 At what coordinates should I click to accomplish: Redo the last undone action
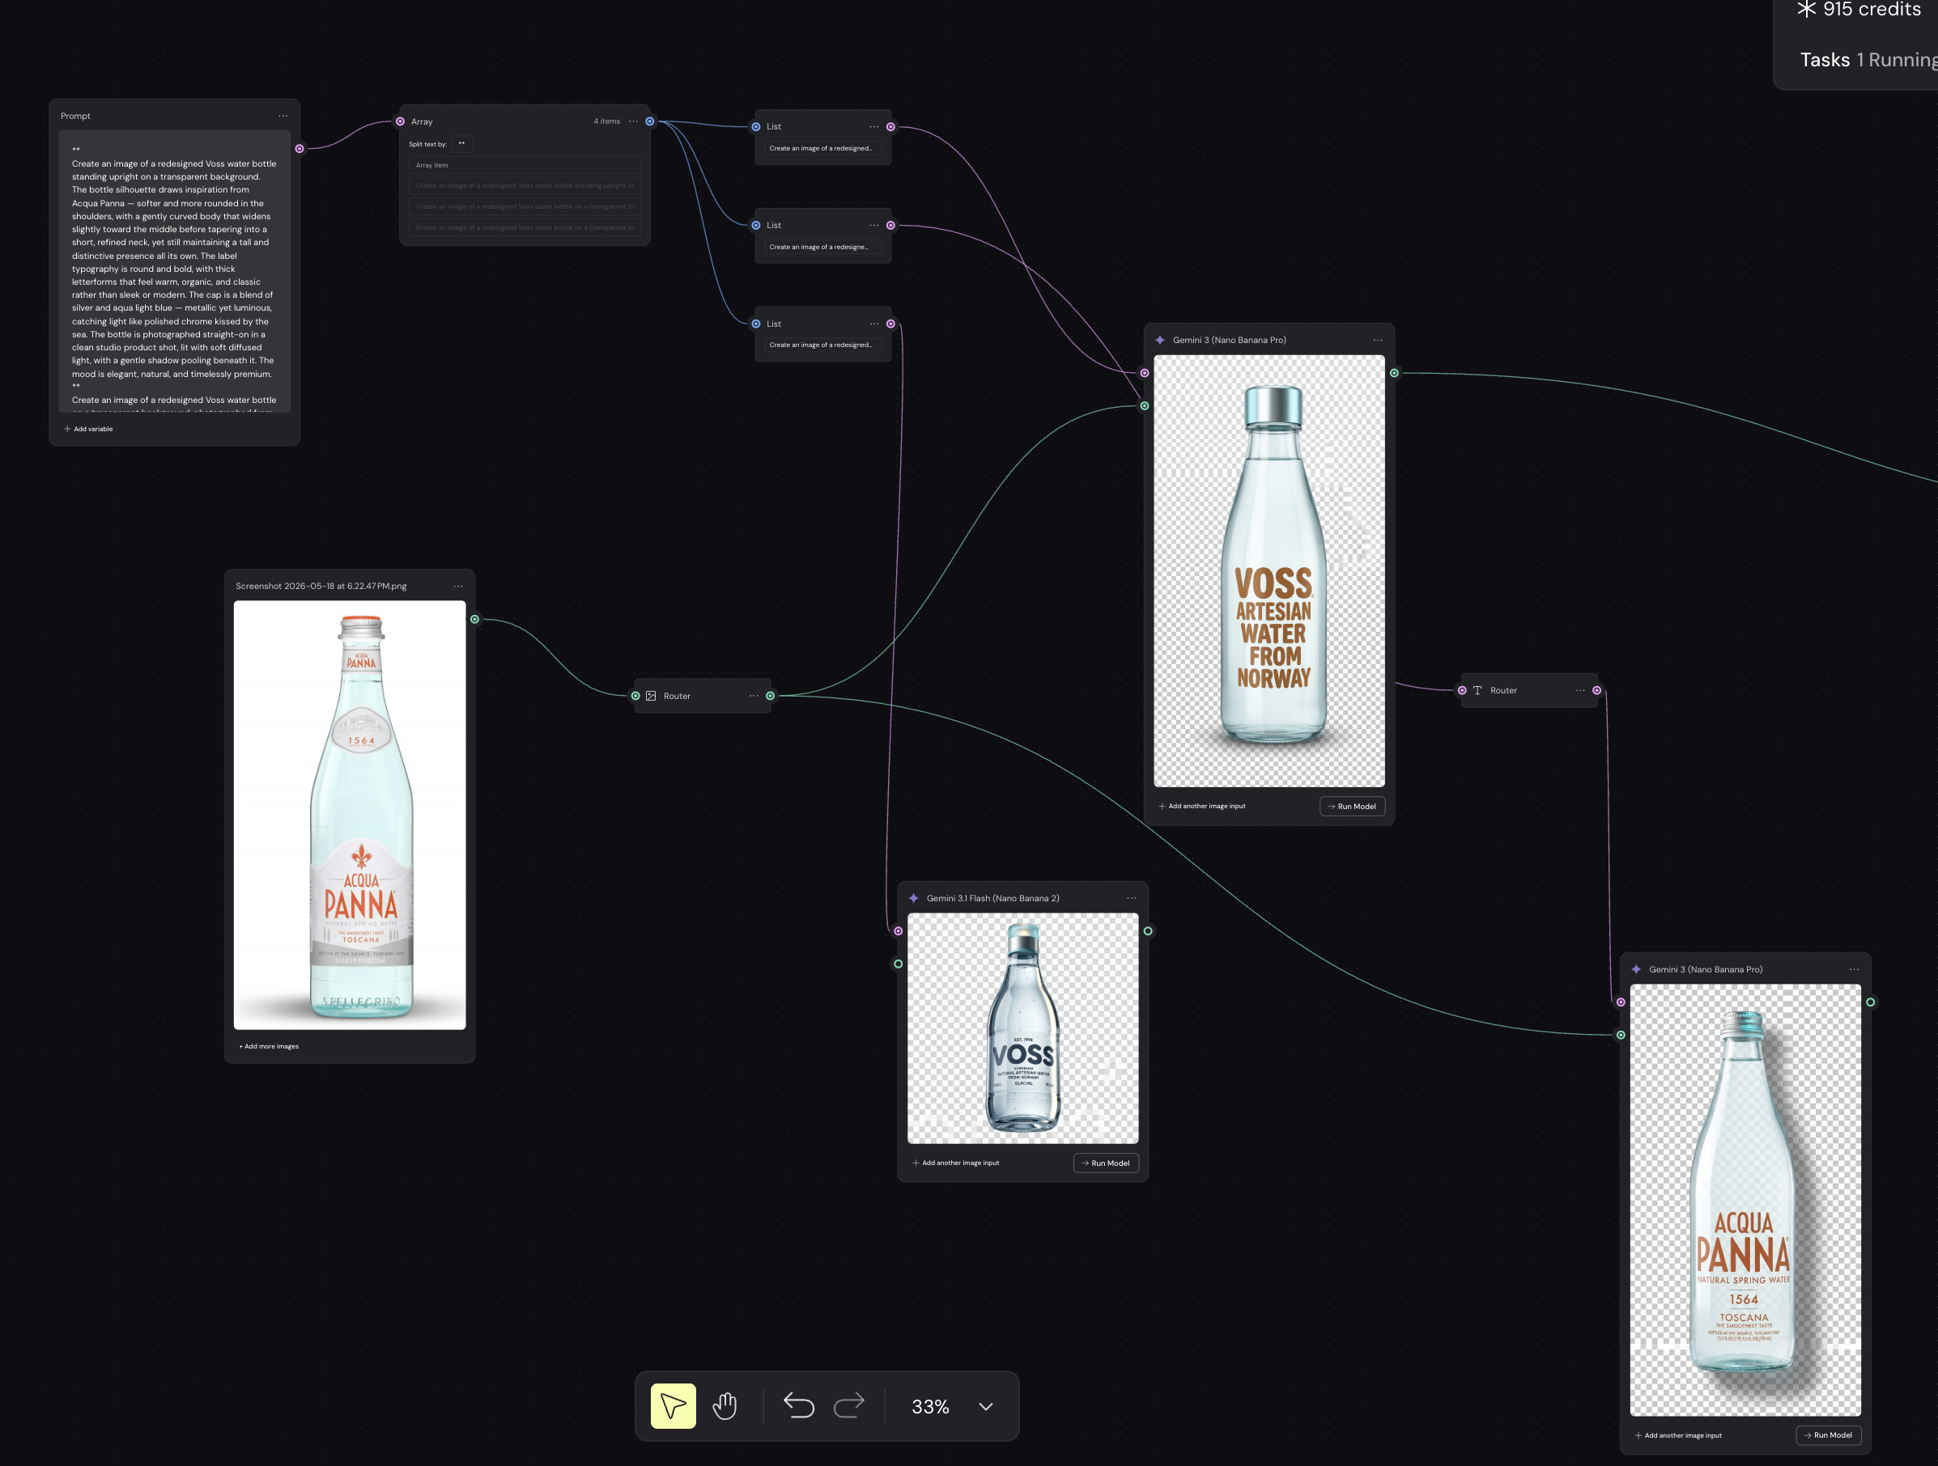click(848, 1405)
